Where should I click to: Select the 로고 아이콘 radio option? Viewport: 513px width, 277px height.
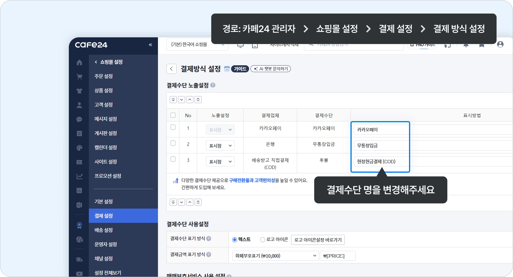pyautogui.click(x=262, y=240)
